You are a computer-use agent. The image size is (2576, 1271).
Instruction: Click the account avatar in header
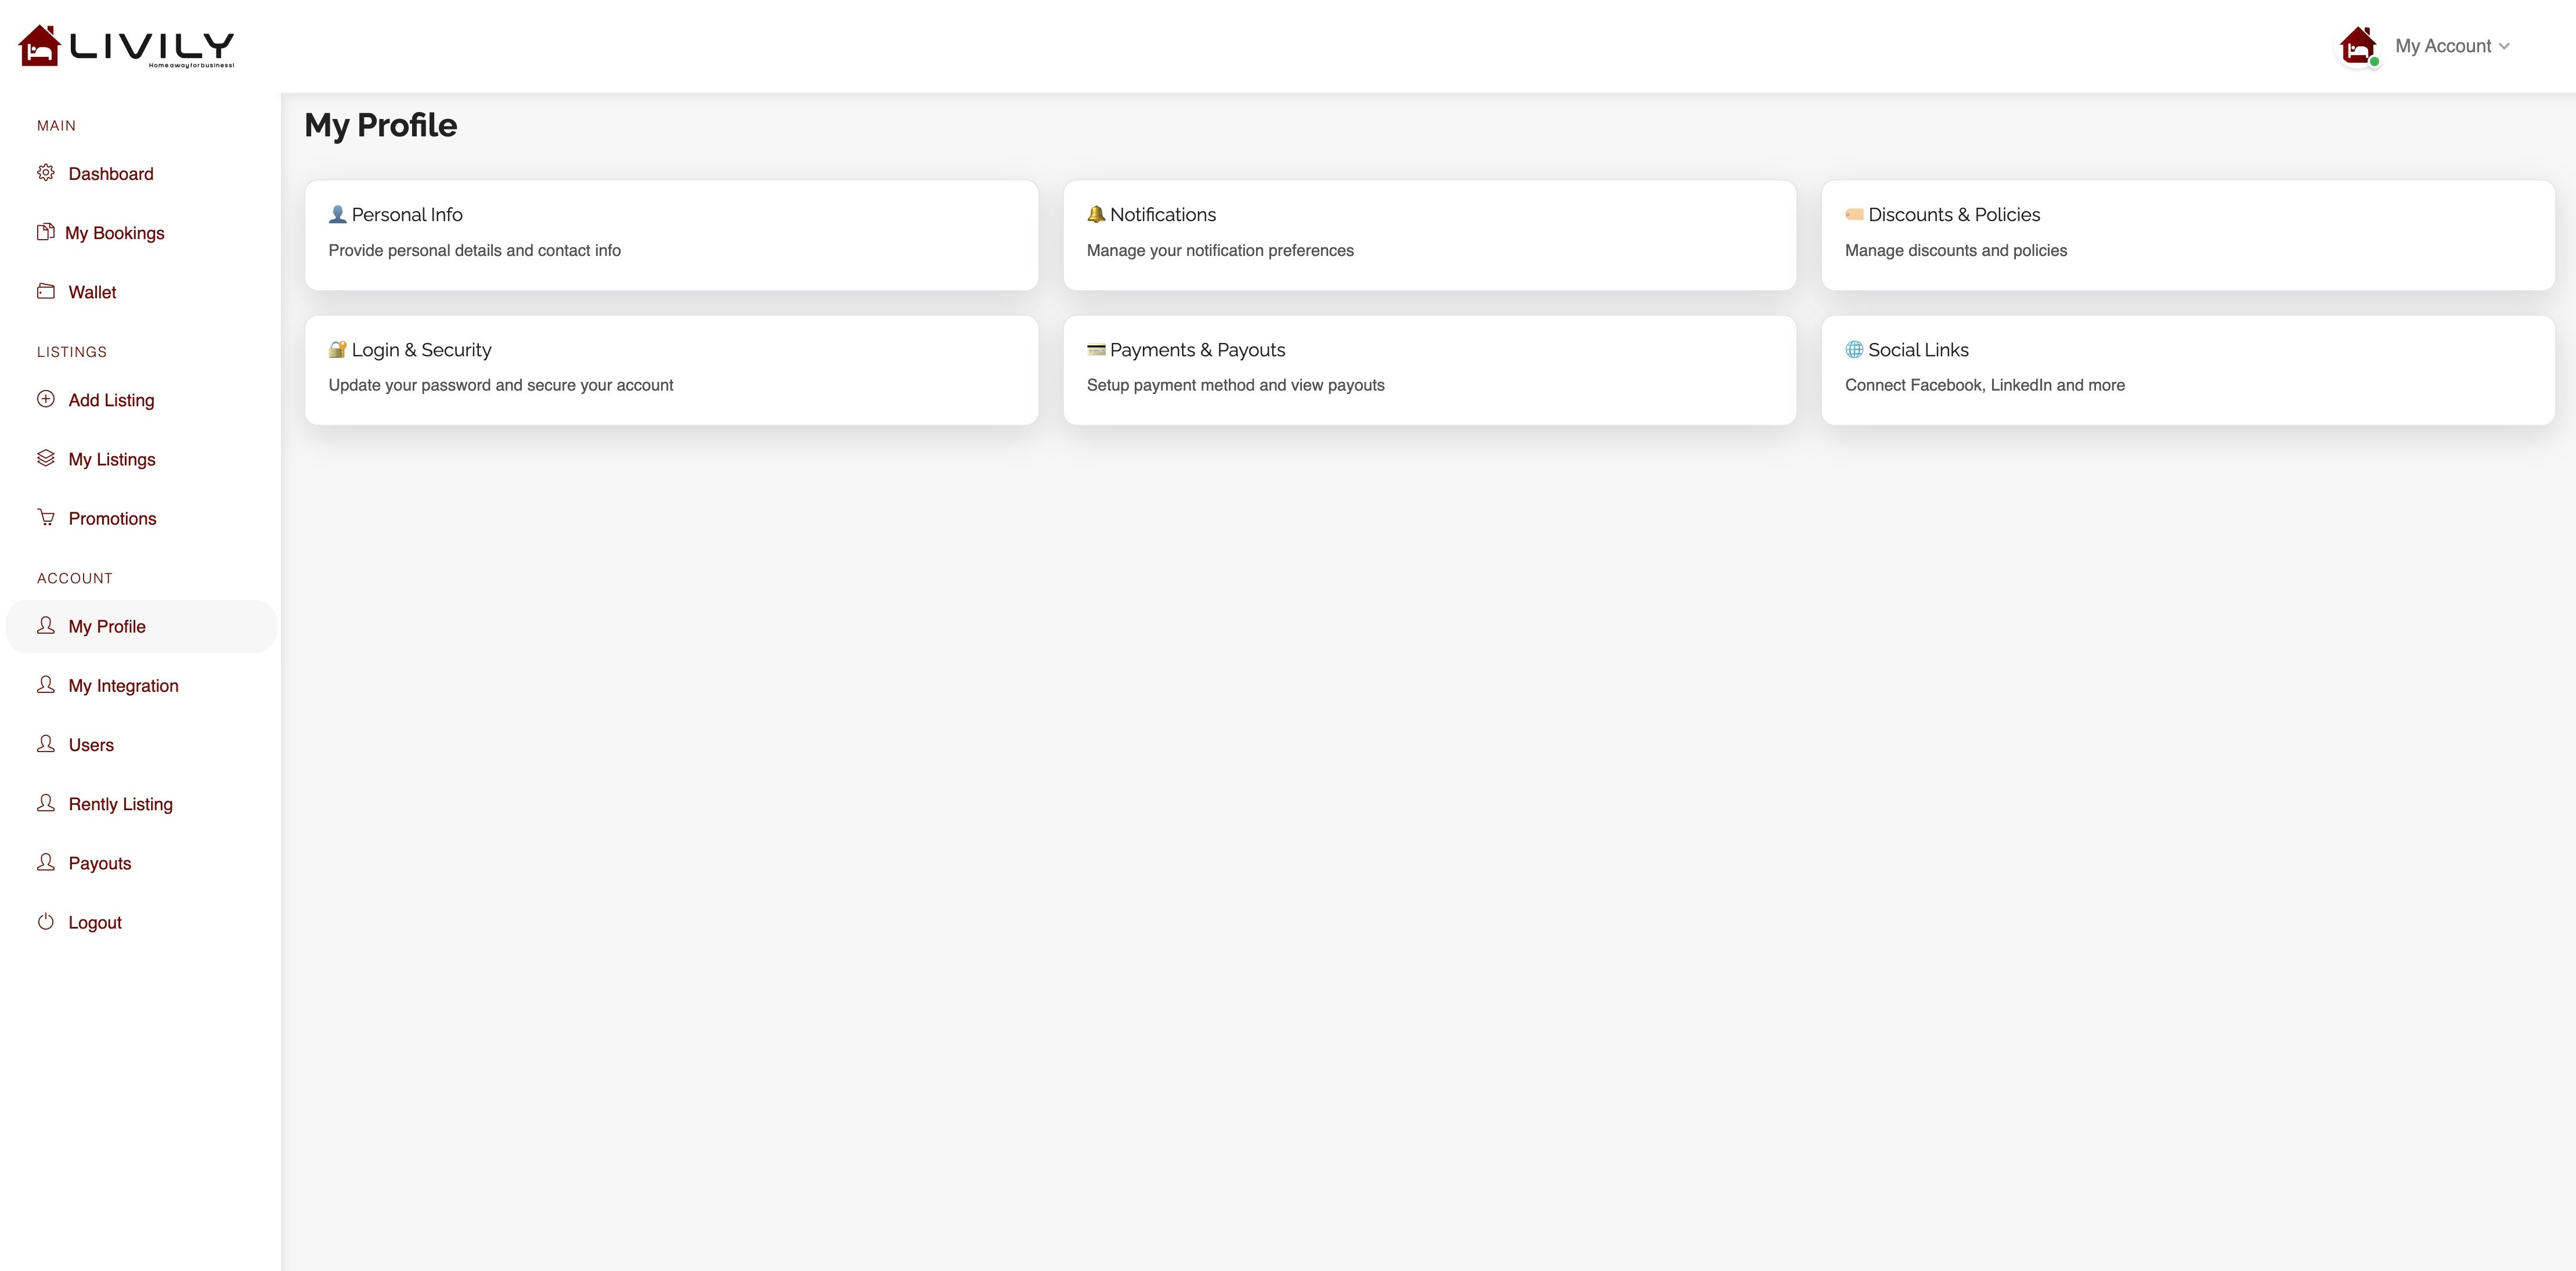point(2358,46)
